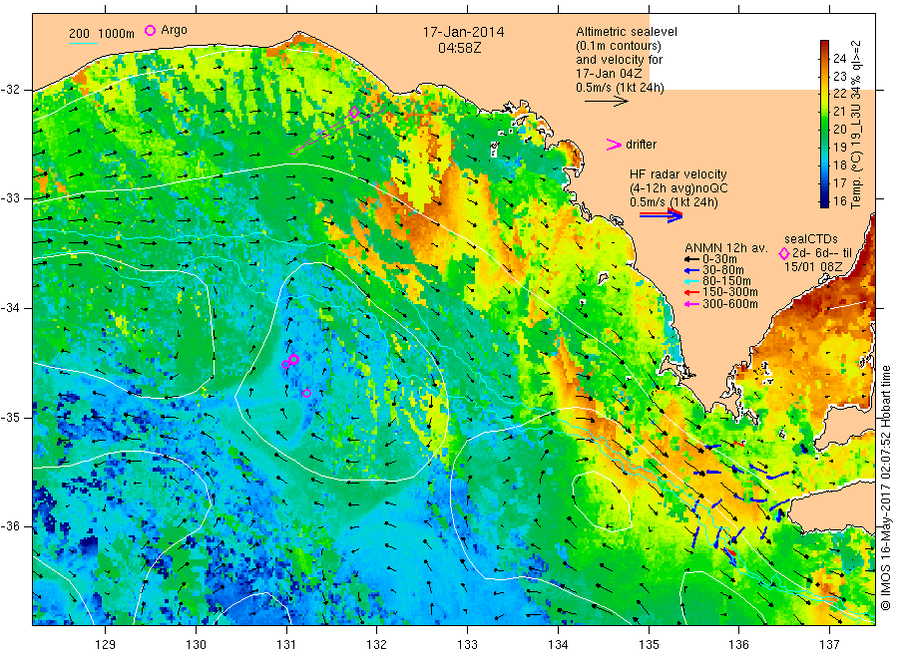Image resolution: width=898 pixels, height=658 pixels.
Task: Click the magenta sealCTDs diamond symbol
Action: pyautogui.click(x=784, y=253)
